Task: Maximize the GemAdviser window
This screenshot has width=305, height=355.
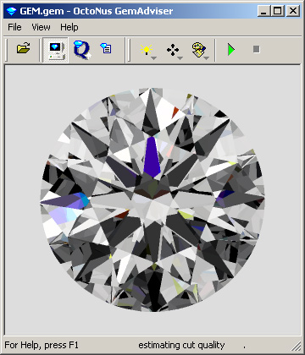Action: click(x=278, y=11)
